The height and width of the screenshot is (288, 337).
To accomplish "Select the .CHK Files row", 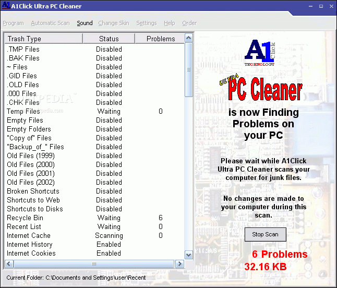I will click(94, 102).
